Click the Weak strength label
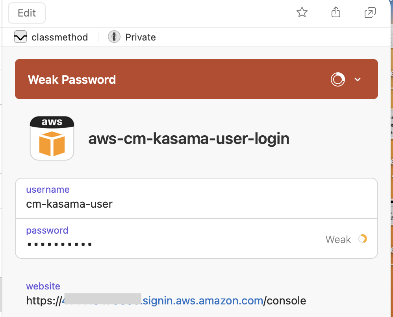The width and height of the screenshot is (393, 317). (338, 240)
